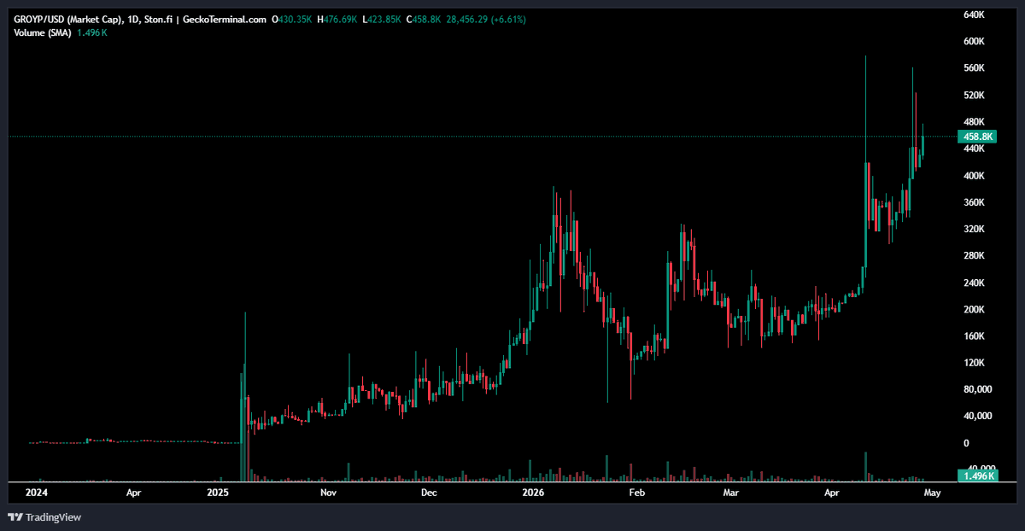Click the volume value label 1.496K on axis
Screen dimensions: 1025x531
pyautogui.click(x=977, y=476)
